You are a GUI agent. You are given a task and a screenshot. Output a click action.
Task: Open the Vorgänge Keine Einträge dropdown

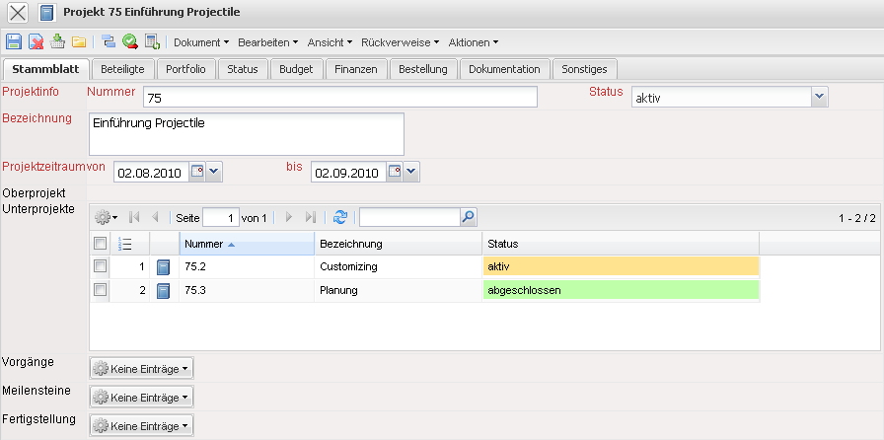[x=141, y=368]
